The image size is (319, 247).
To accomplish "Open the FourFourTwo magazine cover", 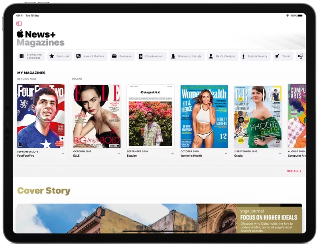I will pos(41,116).
